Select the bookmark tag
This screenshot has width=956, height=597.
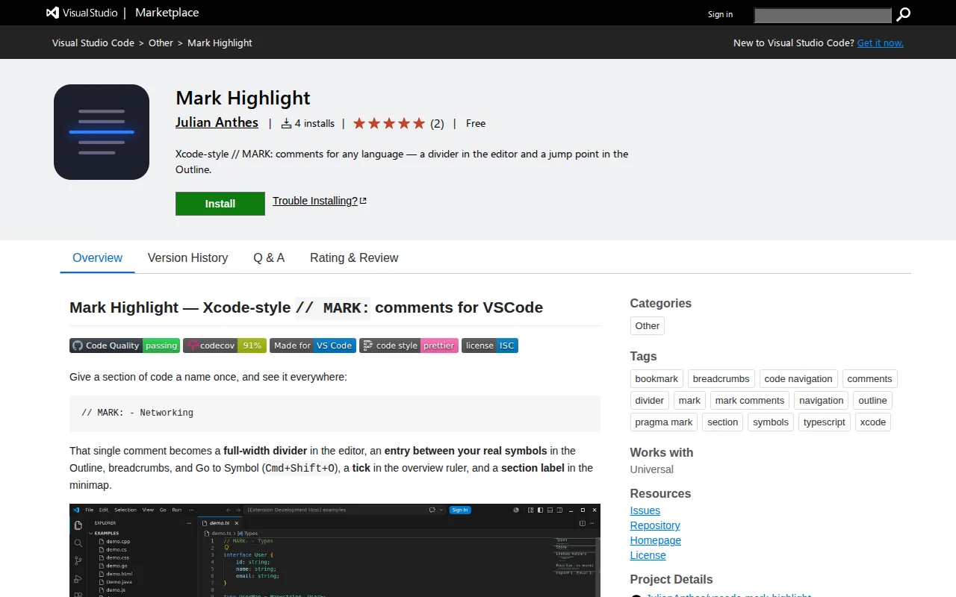[657, 378]
